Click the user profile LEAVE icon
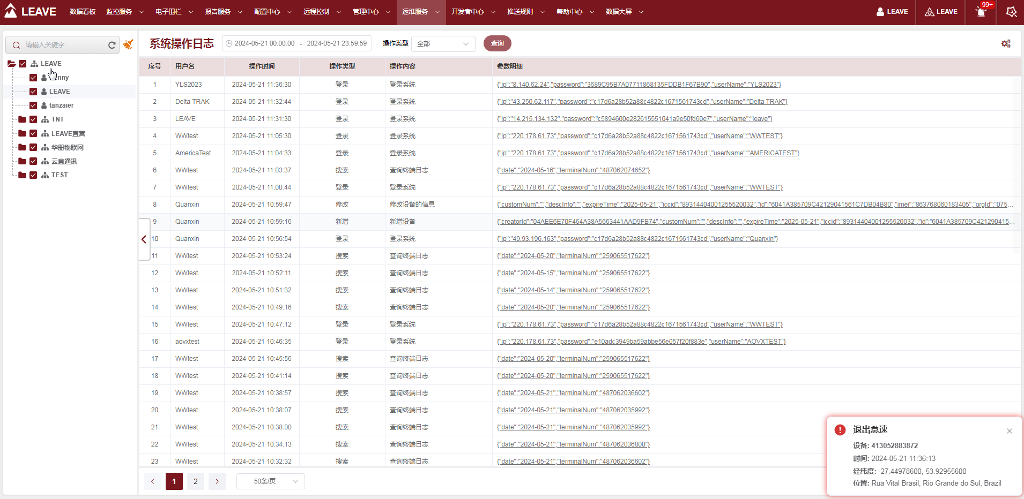 [892, 12]
